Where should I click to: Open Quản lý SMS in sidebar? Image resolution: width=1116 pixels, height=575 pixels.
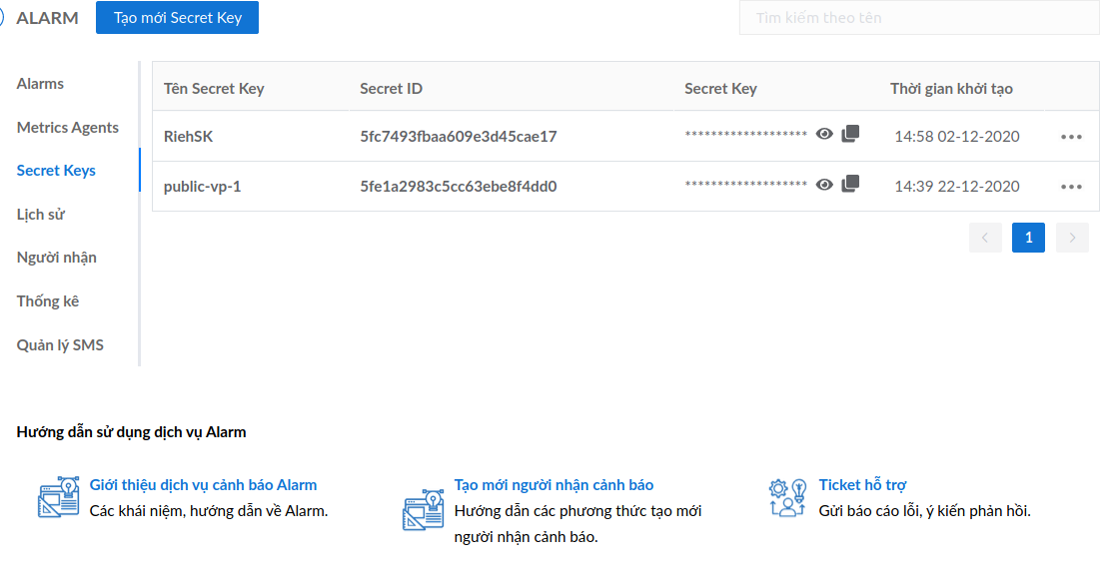pos(61,344)
